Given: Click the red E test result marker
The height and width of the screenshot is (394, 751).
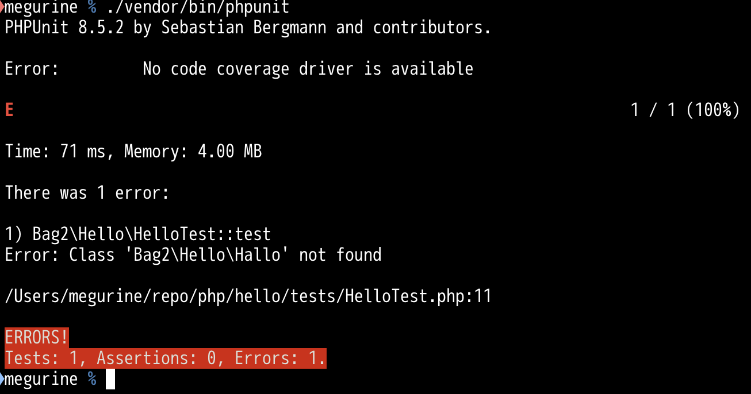Looking at the screenshot, I should [x=9, y=110].
